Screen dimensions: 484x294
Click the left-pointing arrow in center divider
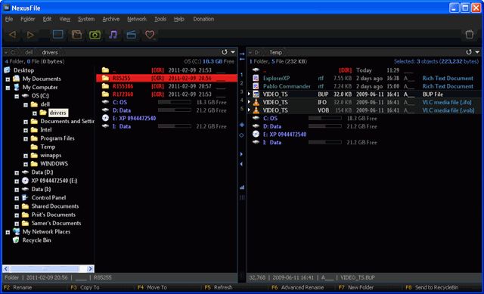(241, 164)
